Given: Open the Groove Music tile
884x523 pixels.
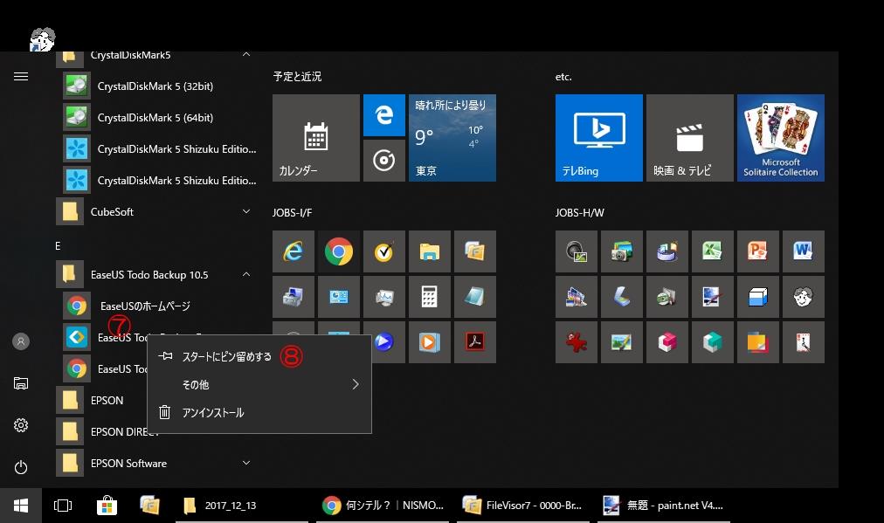Looking at the screenshot, I should pos(384,161).
